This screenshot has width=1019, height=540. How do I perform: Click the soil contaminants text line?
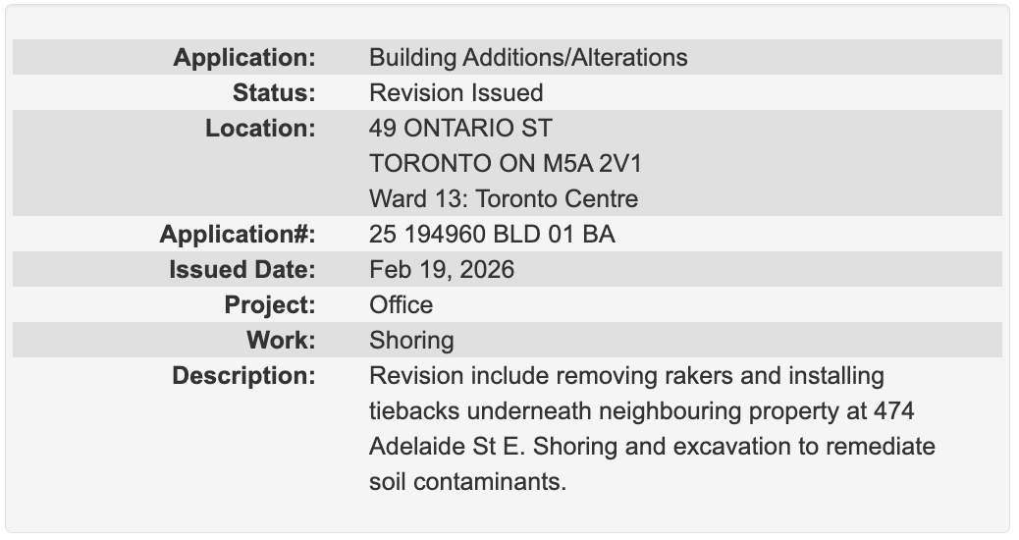click(468, 482)
